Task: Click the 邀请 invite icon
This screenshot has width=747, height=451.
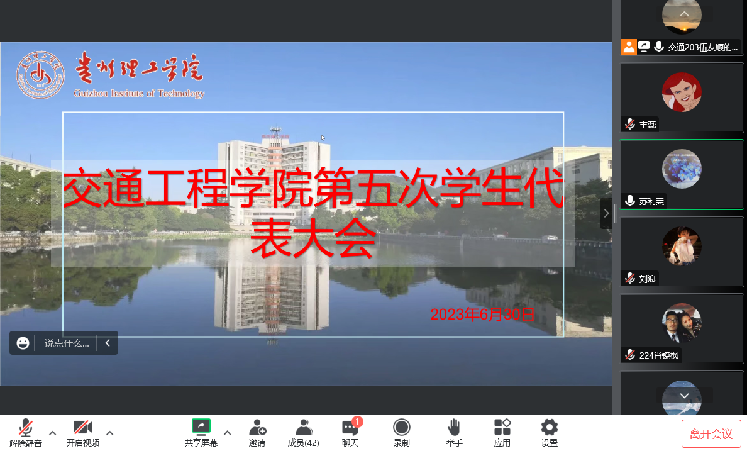Action: (257, 428)
